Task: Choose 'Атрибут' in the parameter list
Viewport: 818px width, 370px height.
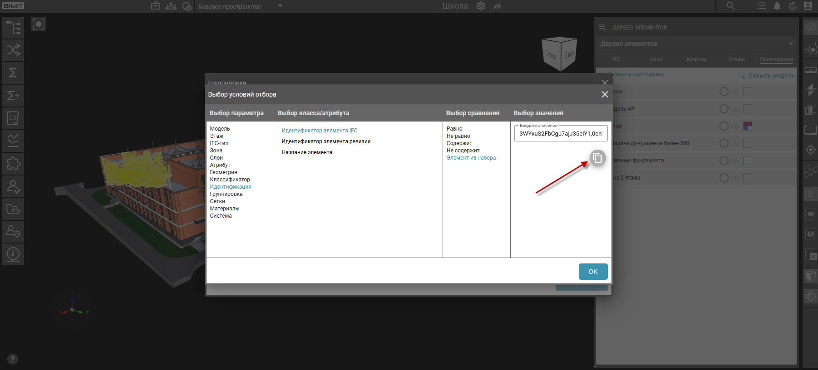Action: point(220,165)
